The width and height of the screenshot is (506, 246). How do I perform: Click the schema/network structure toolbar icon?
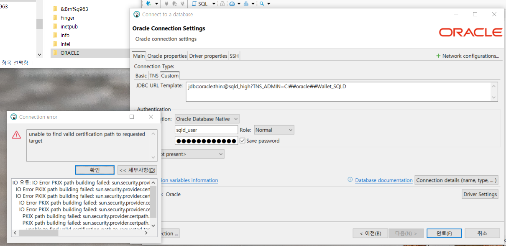246,3
